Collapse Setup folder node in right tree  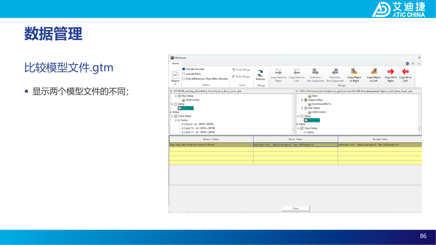298,116
